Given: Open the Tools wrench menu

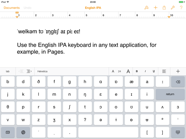Looking at the screenshot, I should click(173, 8).
